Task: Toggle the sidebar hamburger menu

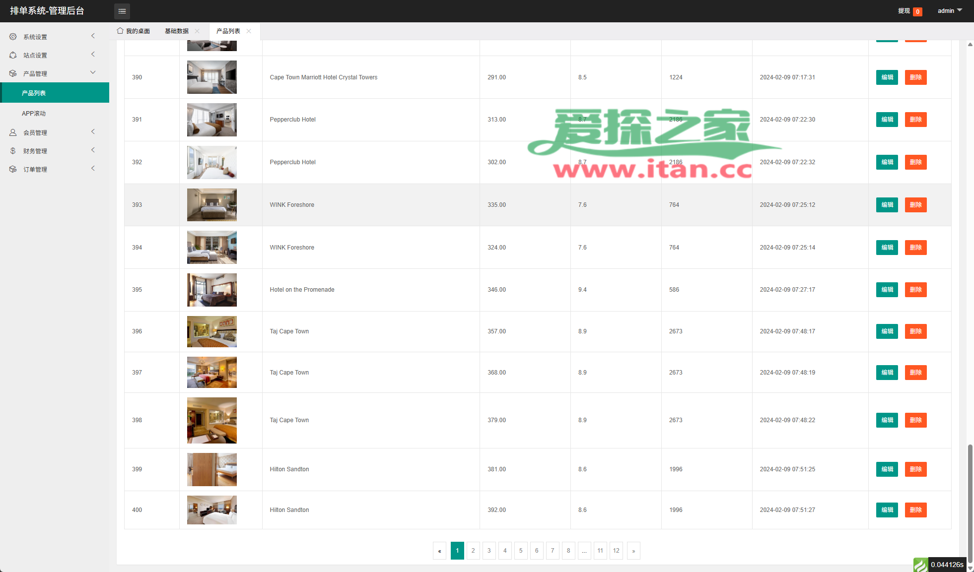Action: (x=122, y=11)
